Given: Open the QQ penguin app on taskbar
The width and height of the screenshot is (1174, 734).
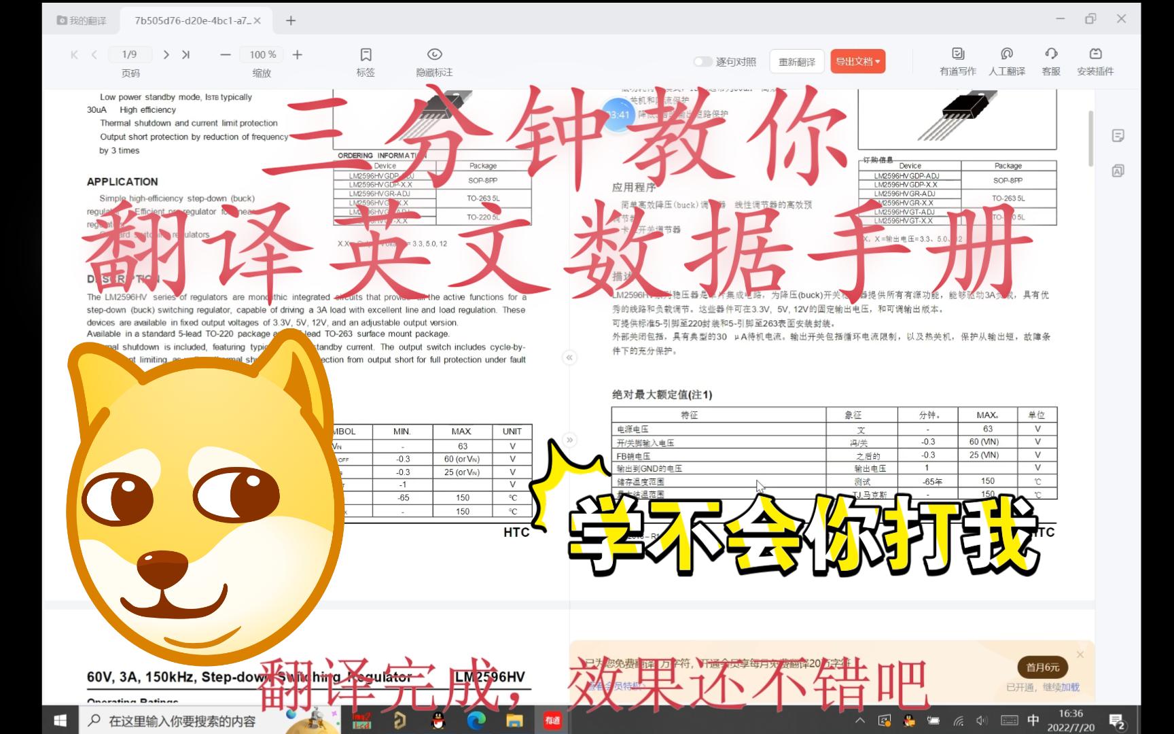Looking at the screenshot, I should click(439, 720).
